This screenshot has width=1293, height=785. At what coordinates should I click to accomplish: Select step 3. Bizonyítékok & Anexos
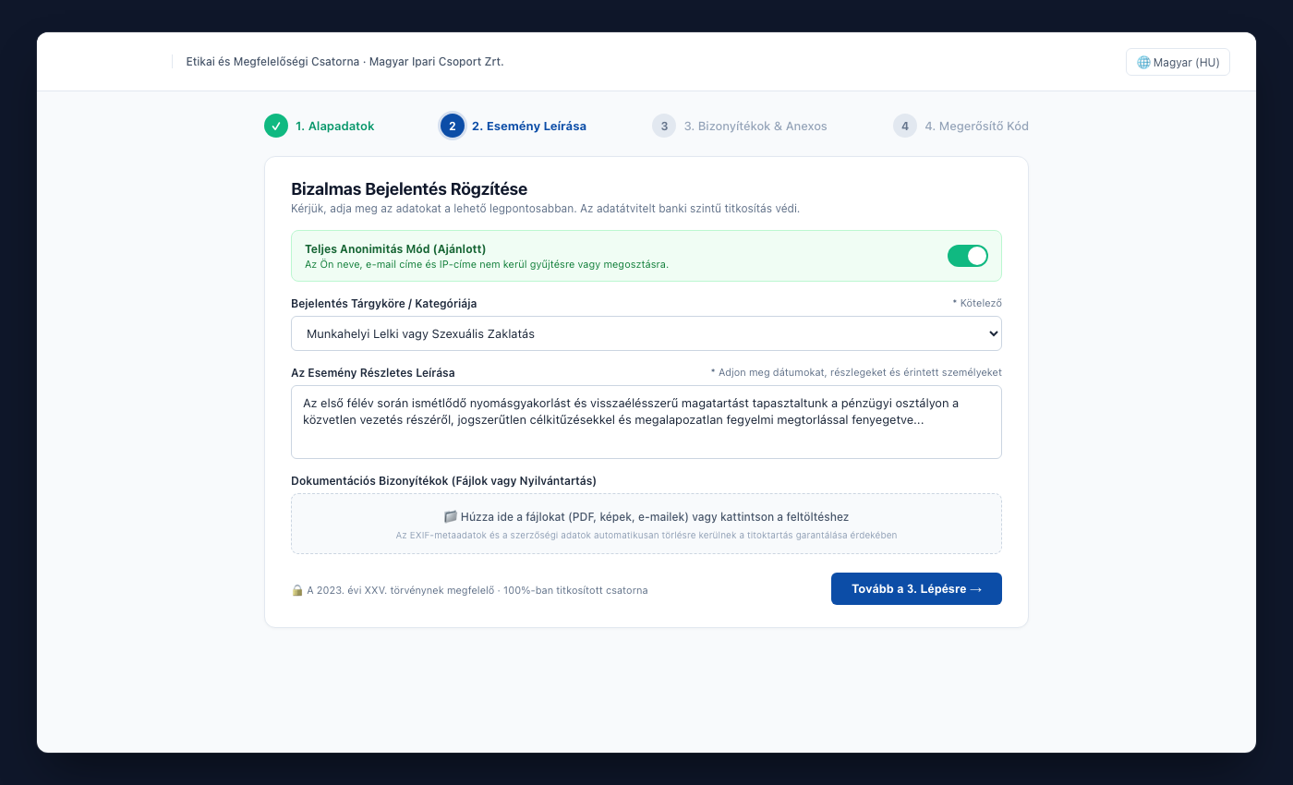click(740, 126)
